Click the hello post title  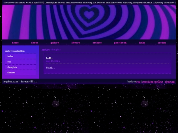pos(49,58)
